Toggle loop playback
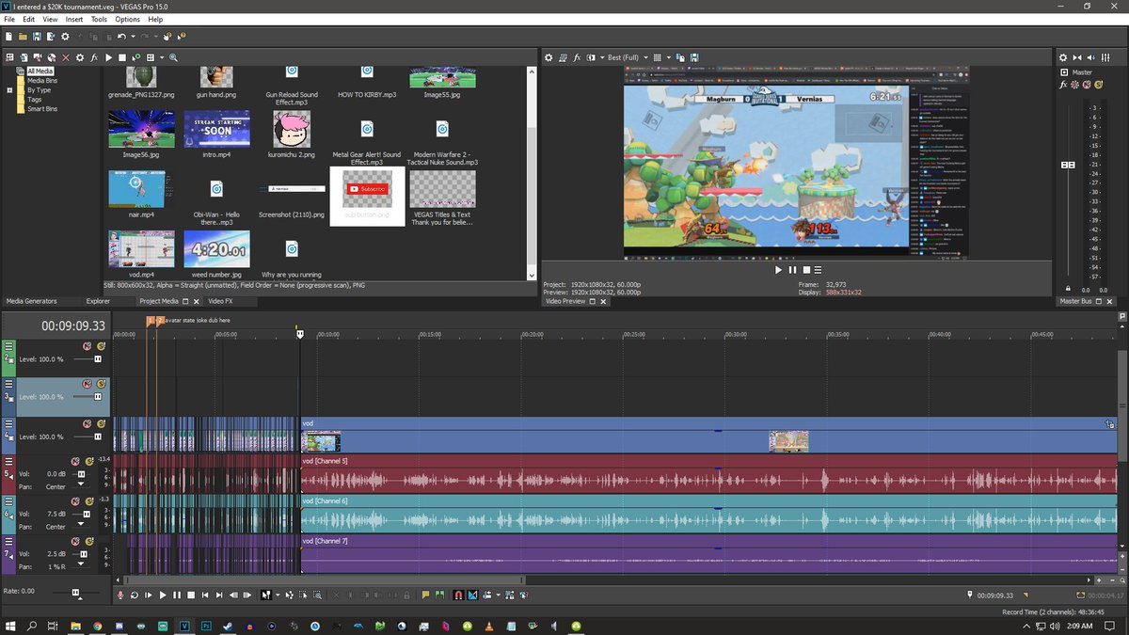 135,595
